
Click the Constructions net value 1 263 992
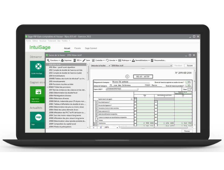(183, 123)
